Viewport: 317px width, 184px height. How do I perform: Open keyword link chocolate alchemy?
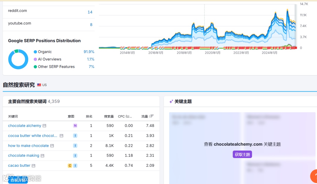pos(24,125)
